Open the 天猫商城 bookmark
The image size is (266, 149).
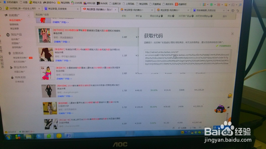coord(155,4)
